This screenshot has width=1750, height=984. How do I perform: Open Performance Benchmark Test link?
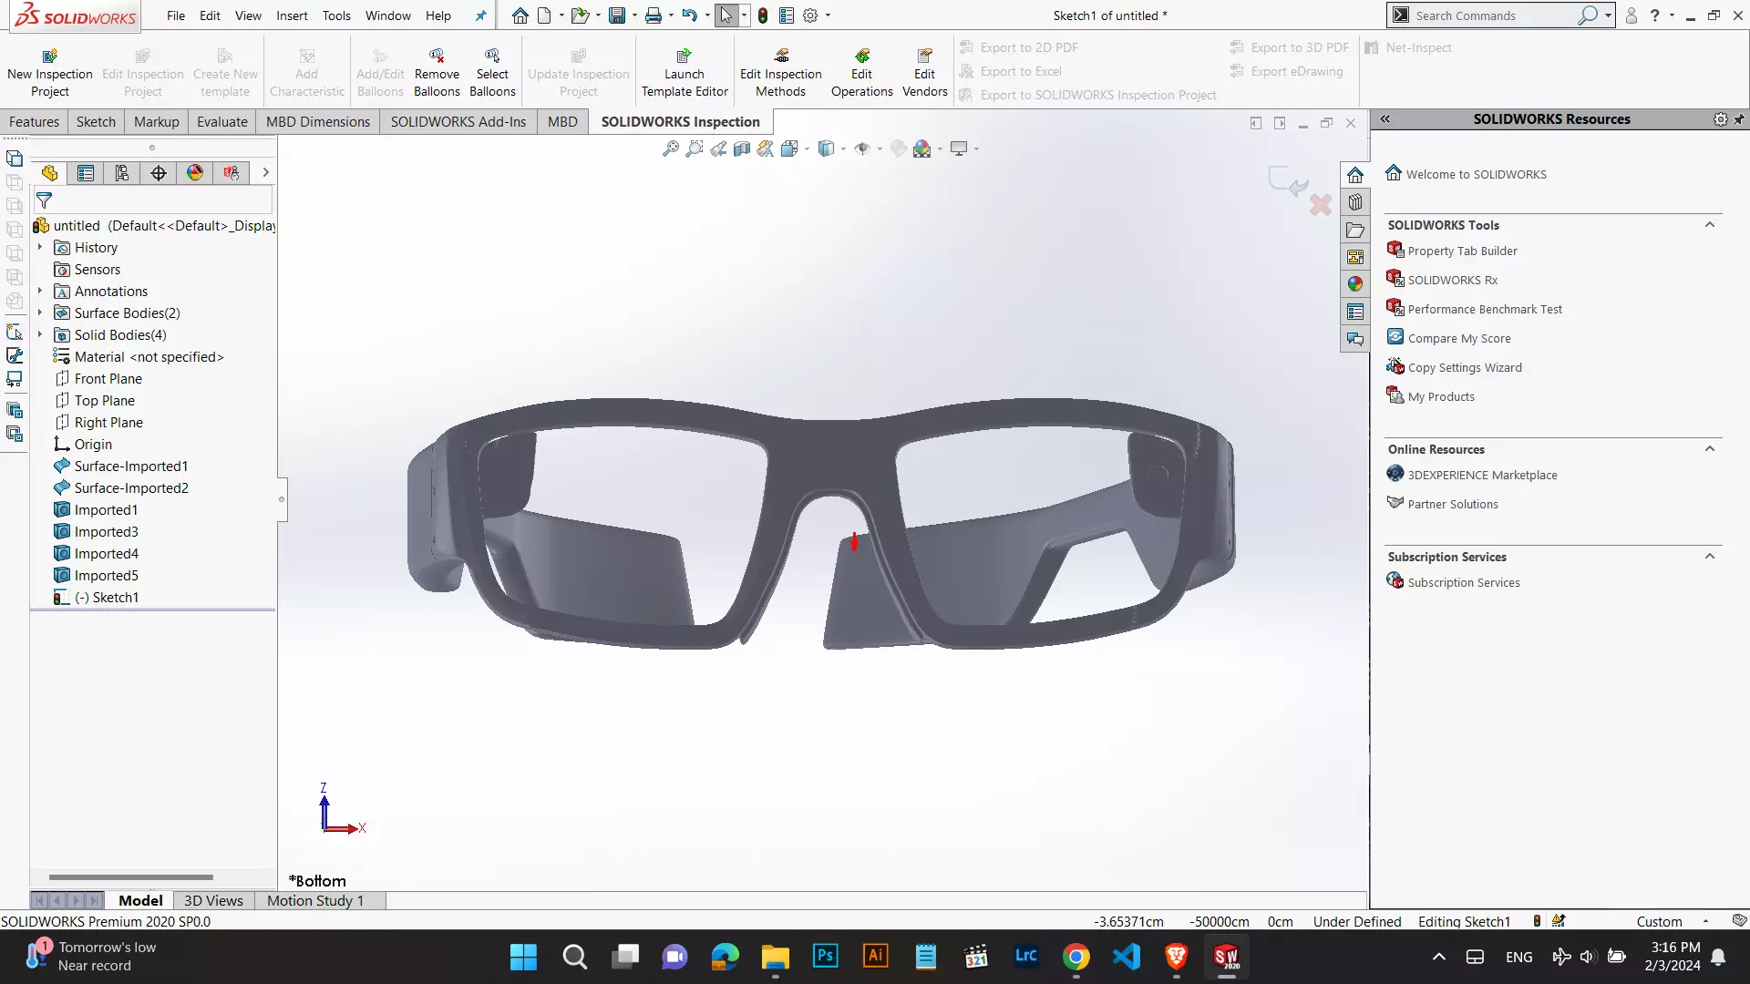(1485, 309)
